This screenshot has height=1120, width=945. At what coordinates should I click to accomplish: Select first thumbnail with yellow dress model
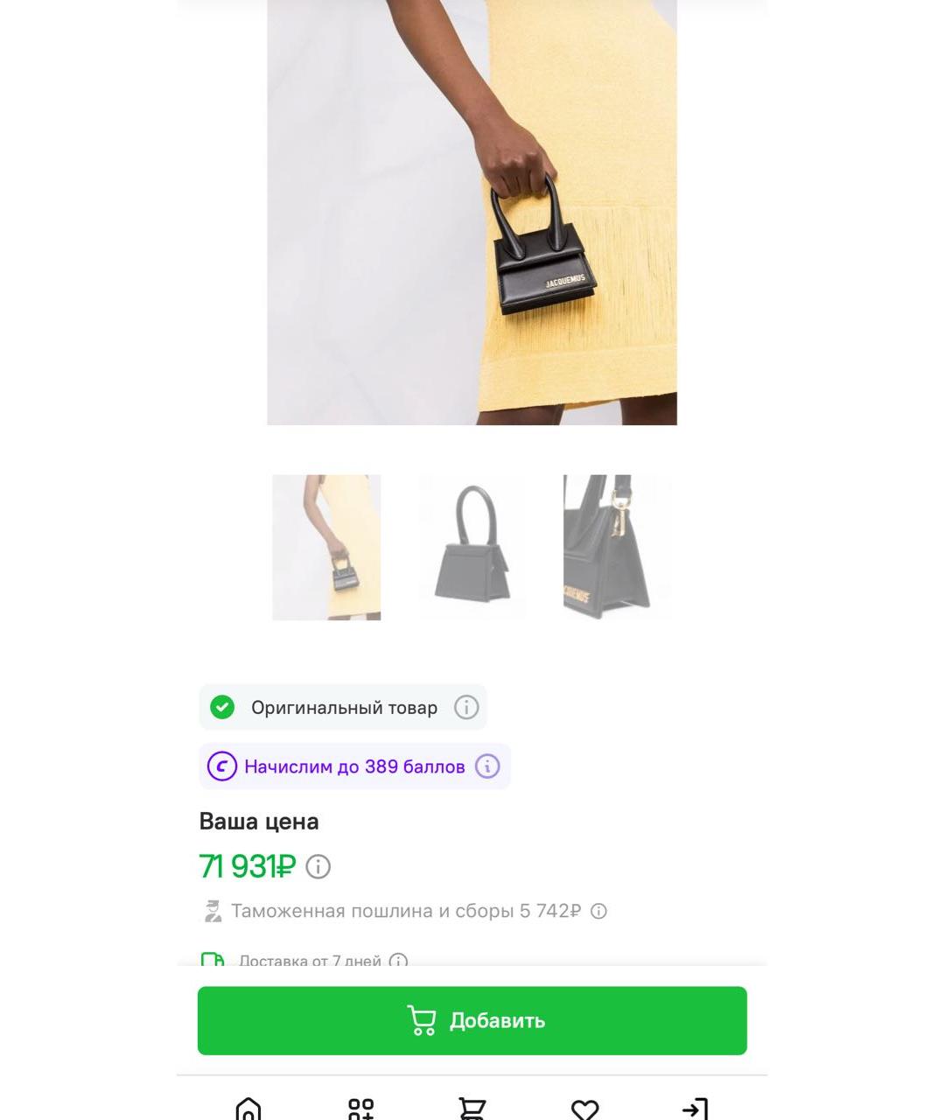pyautogui.click(x=326, y=548)
